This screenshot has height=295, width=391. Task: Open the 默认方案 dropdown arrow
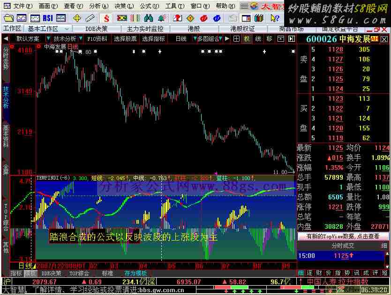tap(48, 38)
